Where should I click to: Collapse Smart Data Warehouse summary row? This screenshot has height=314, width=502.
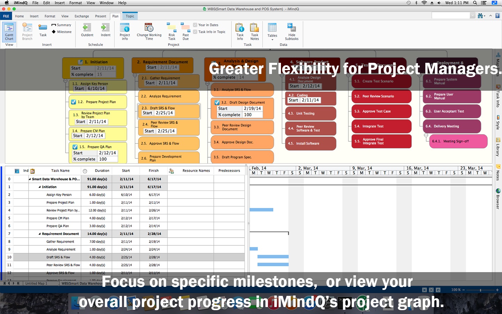point(30,179)
